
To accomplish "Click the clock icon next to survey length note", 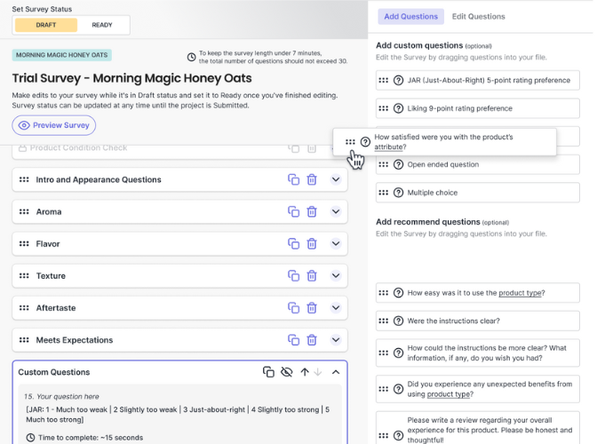I will (191, 58).
